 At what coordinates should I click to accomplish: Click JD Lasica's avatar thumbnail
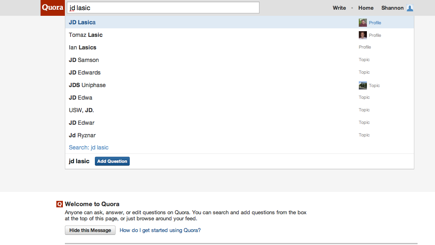[362, 22]
